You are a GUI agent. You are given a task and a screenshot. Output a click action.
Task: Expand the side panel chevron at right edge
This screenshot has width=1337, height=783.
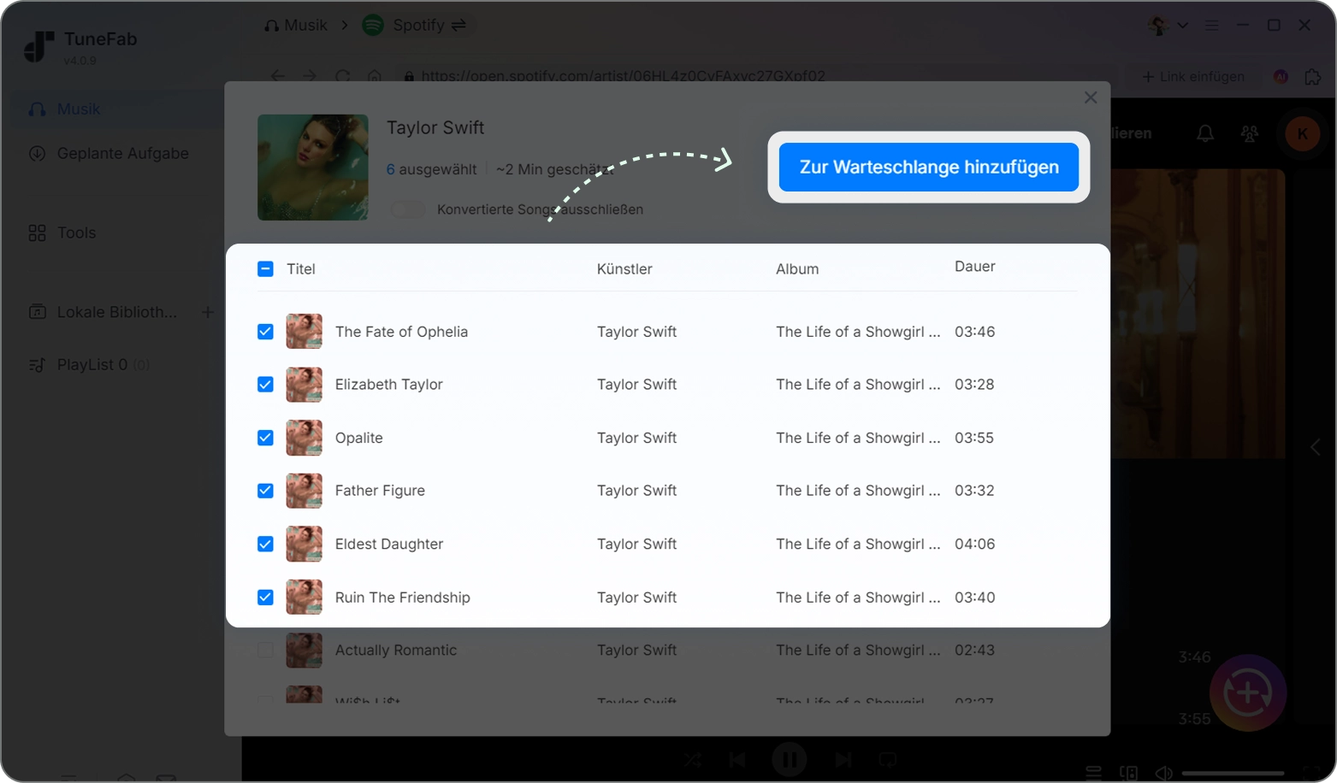click(1316, 447)
